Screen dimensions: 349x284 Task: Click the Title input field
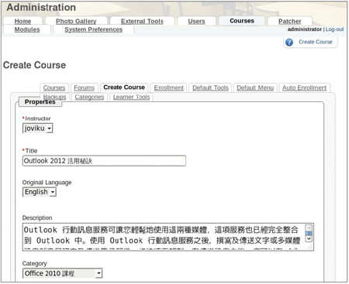(104, 161)
